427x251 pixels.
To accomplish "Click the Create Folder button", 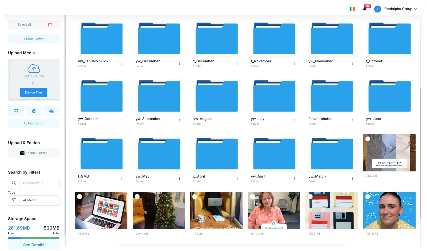I will click(x=34, y=39).
